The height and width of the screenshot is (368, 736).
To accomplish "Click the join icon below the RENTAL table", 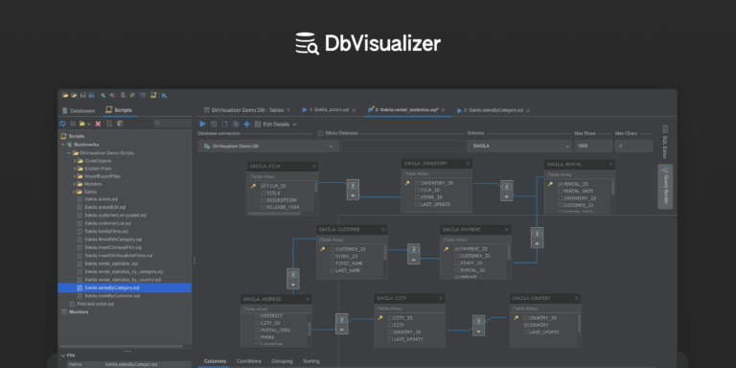I will (537, 238).
